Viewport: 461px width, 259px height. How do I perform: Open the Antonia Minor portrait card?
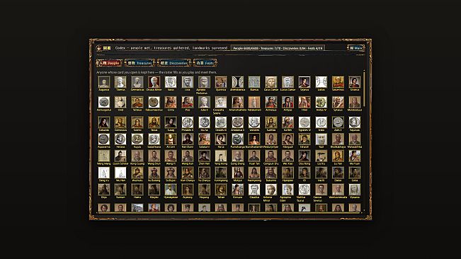271,190
